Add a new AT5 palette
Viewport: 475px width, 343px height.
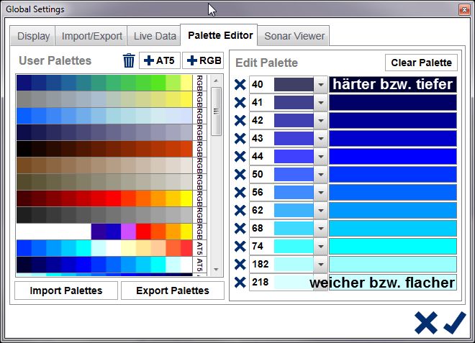click(159, 61)
